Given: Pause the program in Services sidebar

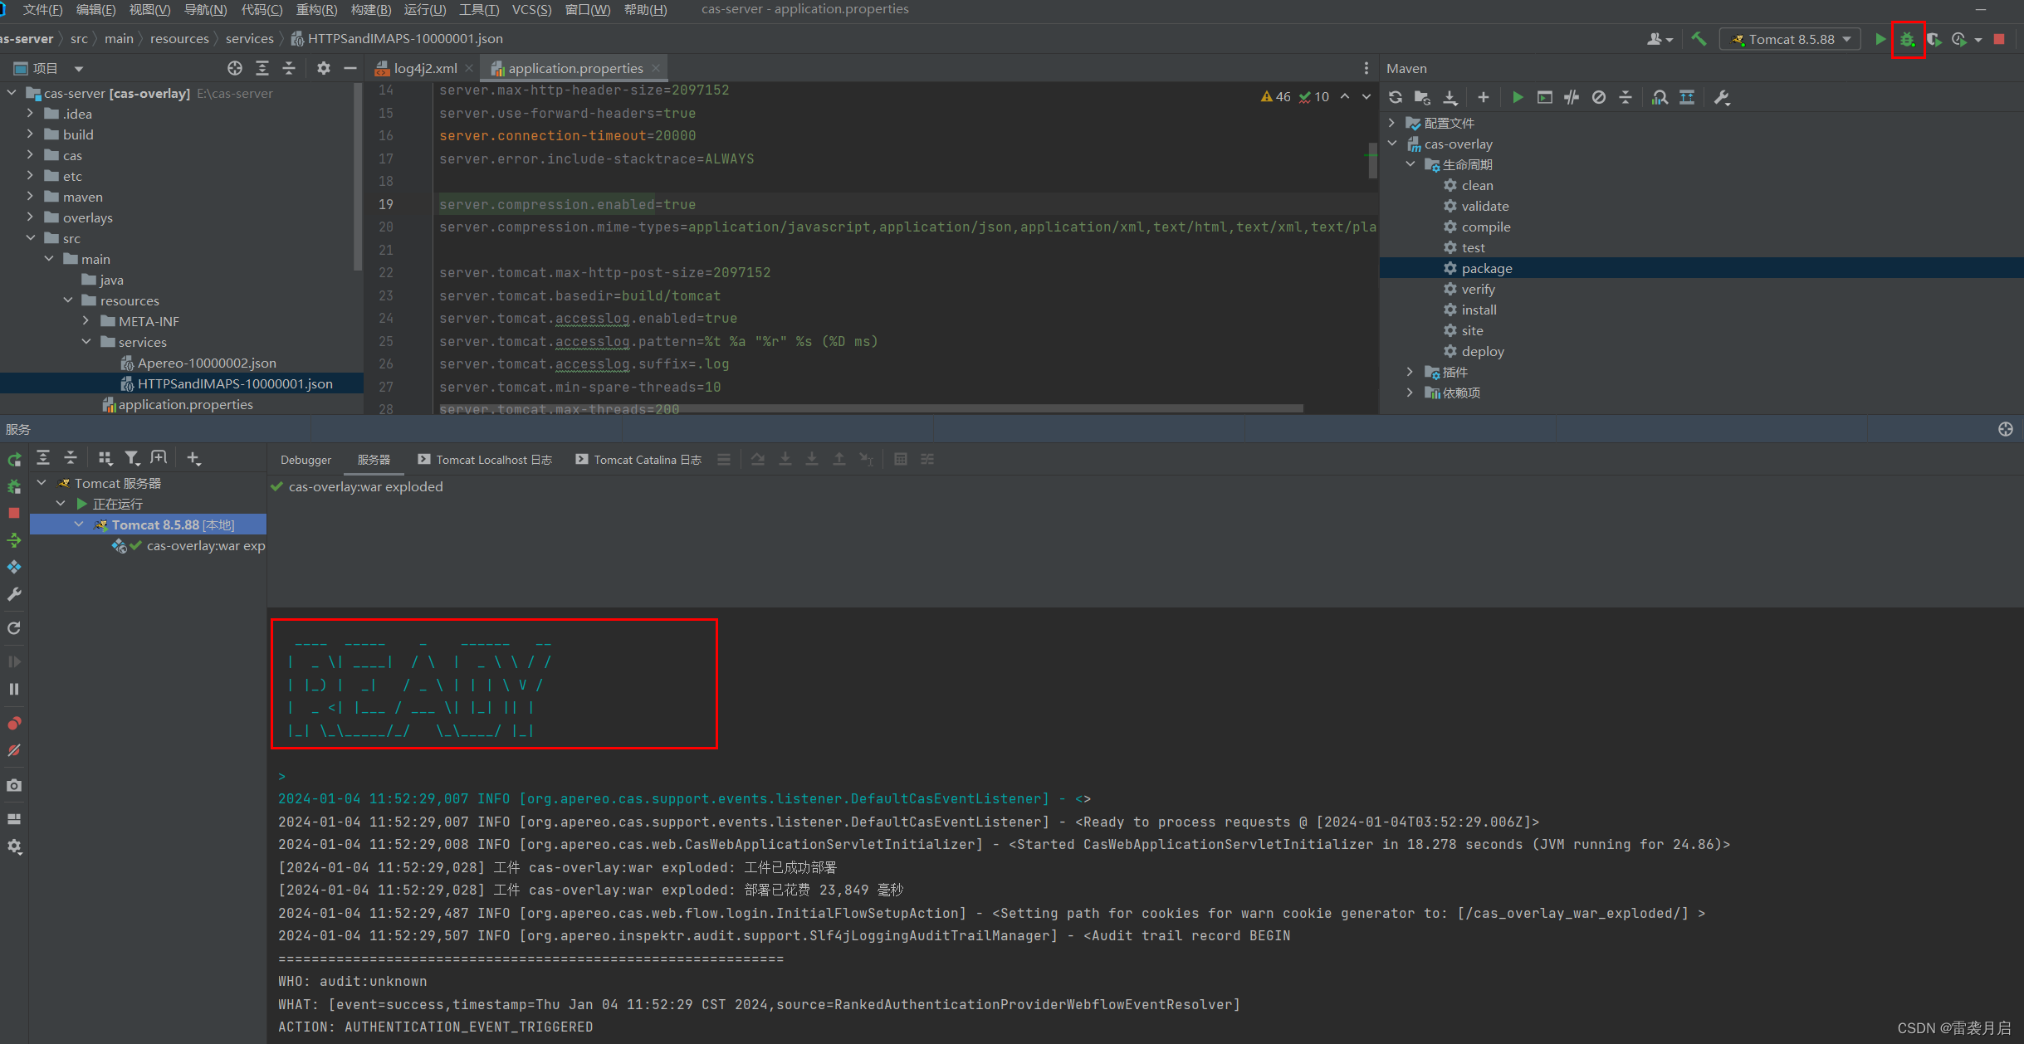Looking at the screenshot, I should (x=14, y=690).
